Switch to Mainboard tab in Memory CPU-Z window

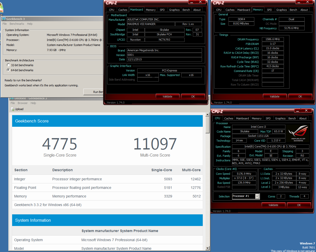244,10
